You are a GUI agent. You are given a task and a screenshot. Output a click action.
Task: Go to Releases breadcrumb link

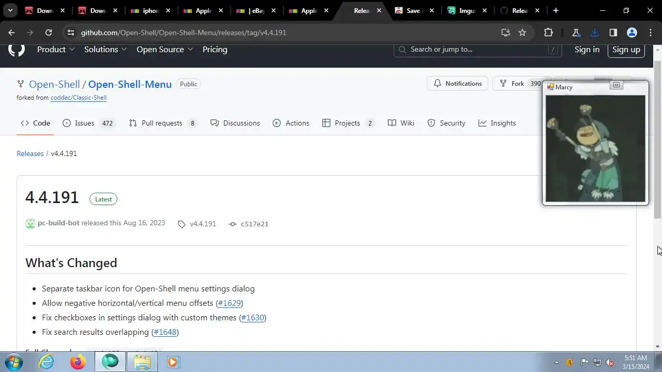[x=30, y=153]
